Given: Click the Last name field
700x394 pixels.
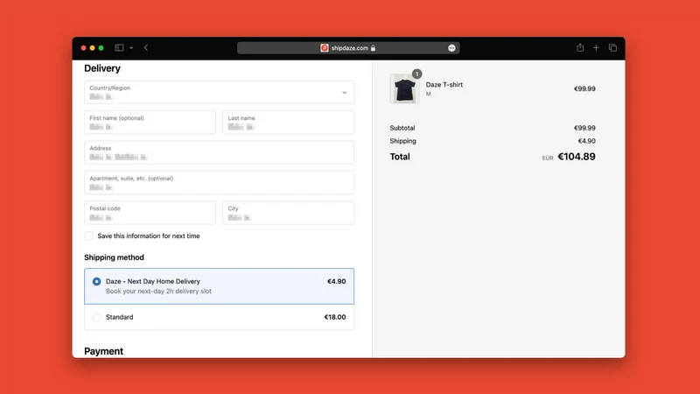Looking at the screenshot, I should tap(289, 123).
